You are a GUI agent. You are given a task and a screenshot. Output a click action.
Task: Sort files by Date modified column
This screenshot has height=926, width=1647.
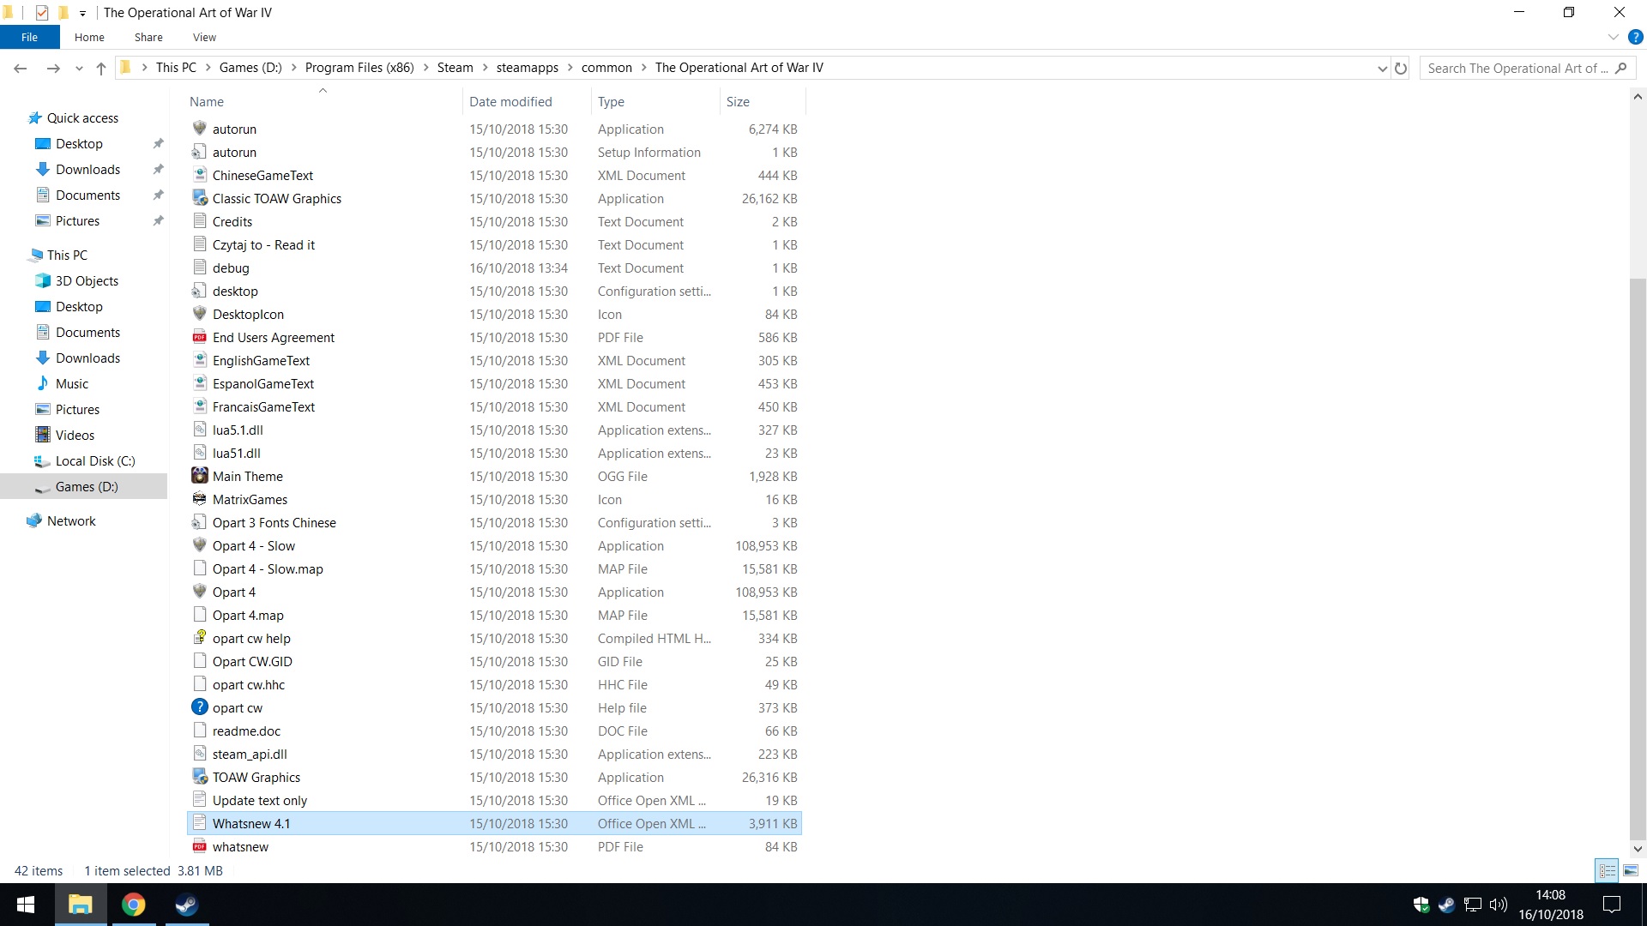(x=510, y=101)
